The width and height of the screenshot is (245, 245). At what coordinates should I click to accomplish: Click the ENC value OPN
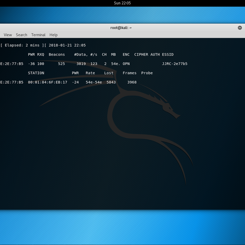click(126, 64)
